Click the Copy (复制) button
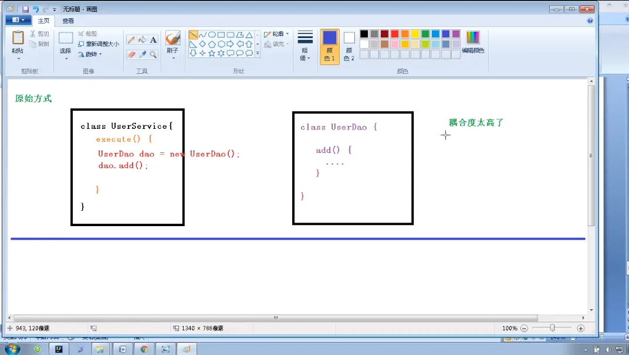The width and height of the screenshot is (629, 355). tap(39, 44)
